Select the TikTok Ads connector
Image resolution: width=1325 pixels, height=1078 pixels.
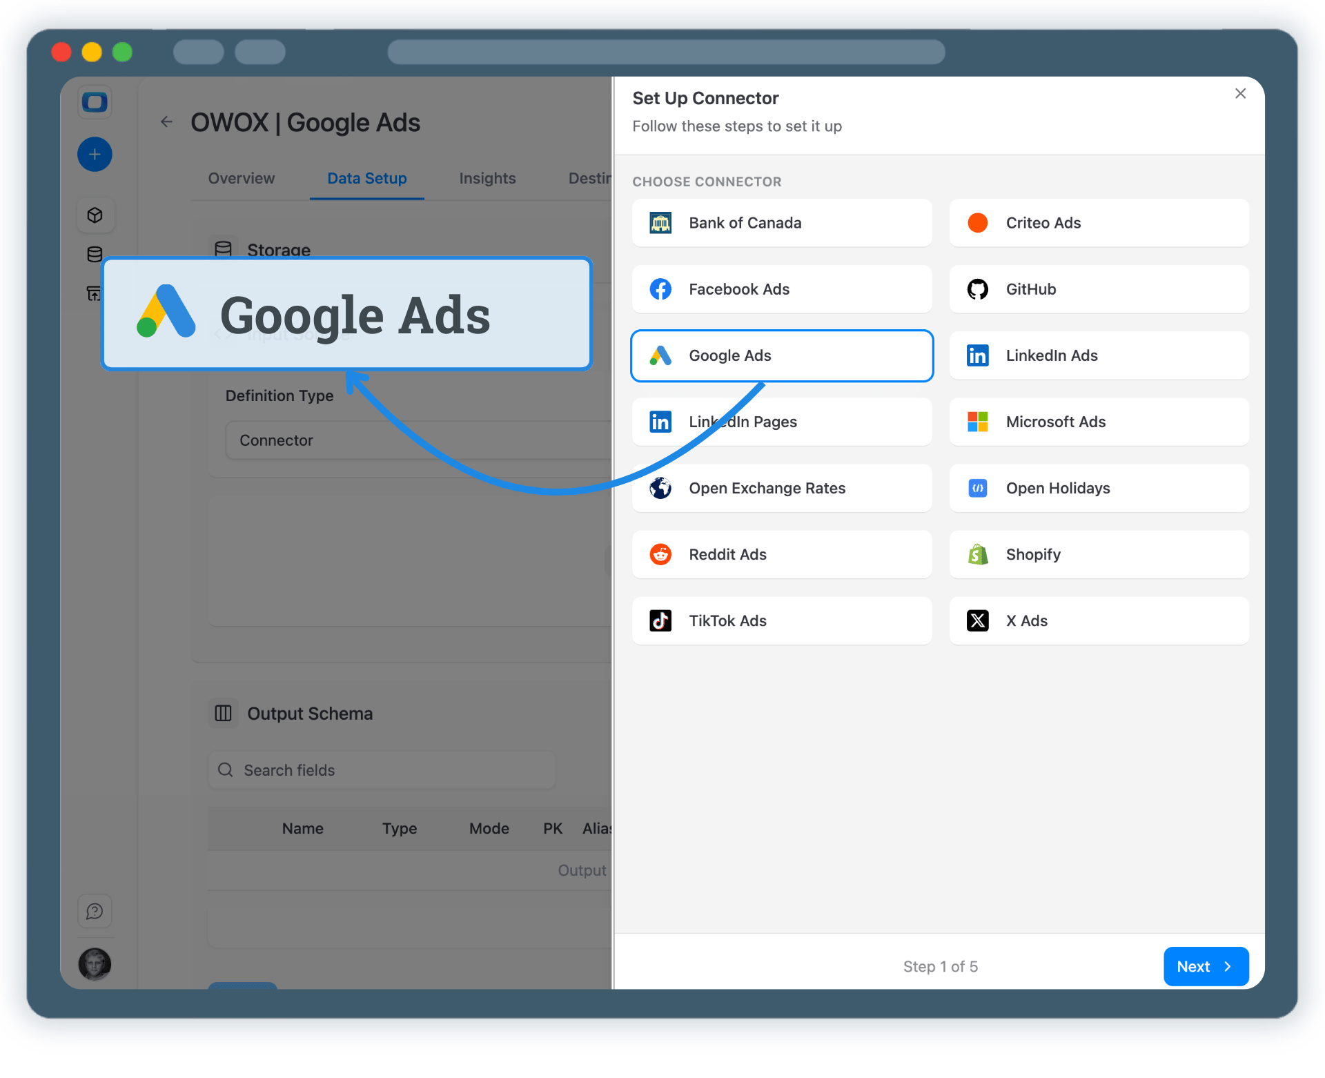[782, 620]
